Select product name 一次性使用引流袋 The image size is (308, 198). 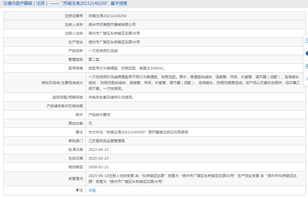103,51
